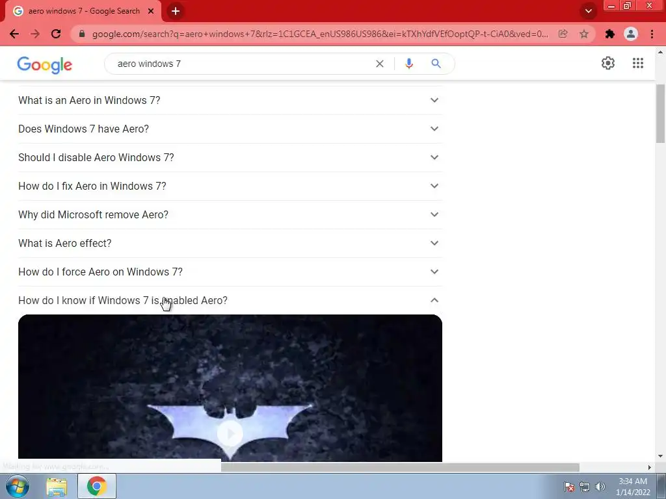Image resolution: width=666 pixels, height=499 pixels.
Task: Open Action Center flag icon
Action: click(x=569, y=487)
